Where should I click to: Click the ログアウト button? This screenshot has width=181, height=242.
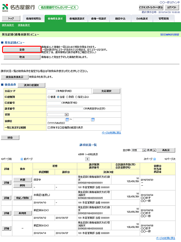click(172, 8)
